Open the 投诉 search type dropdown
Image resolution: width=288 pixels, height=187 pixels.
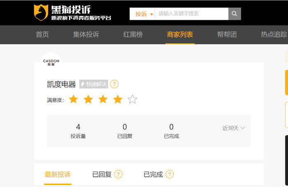pyautogui.click(x=142, y=14)
